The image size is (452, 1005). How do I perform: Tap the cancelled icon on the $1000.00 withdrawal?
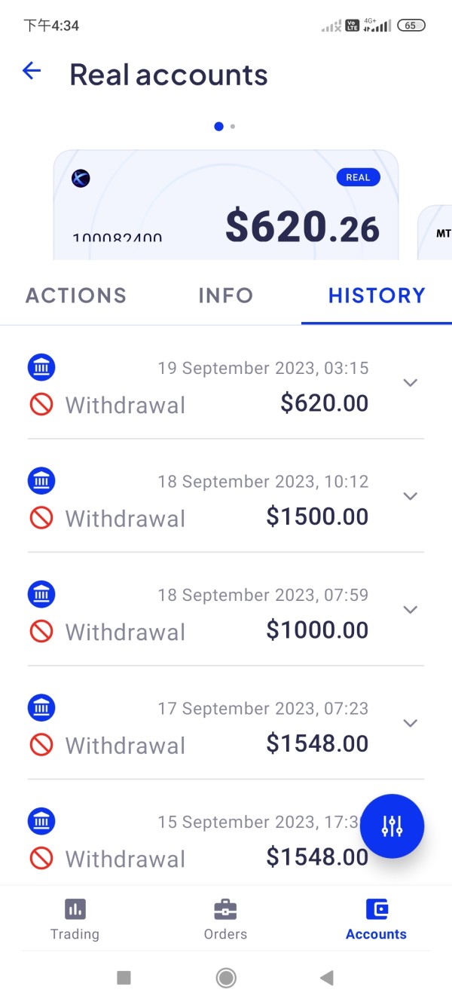(x=41, y=632)
